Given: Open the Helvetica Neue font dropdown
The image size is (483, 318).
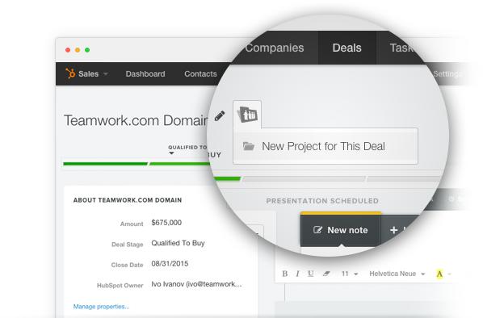Looking at the screenshot, I should point(397,274).
